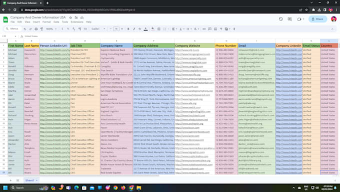Bookmark this tab star in address bar
The image size is (340, 192).
[306, 10]
